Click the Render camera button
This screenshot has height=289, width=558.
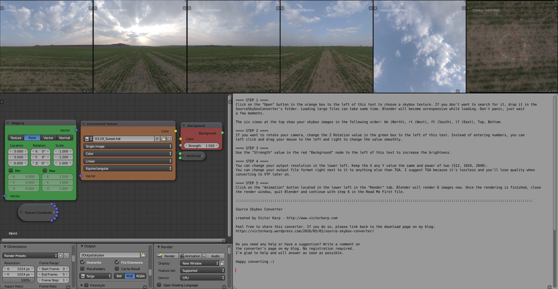click(167, 256)
